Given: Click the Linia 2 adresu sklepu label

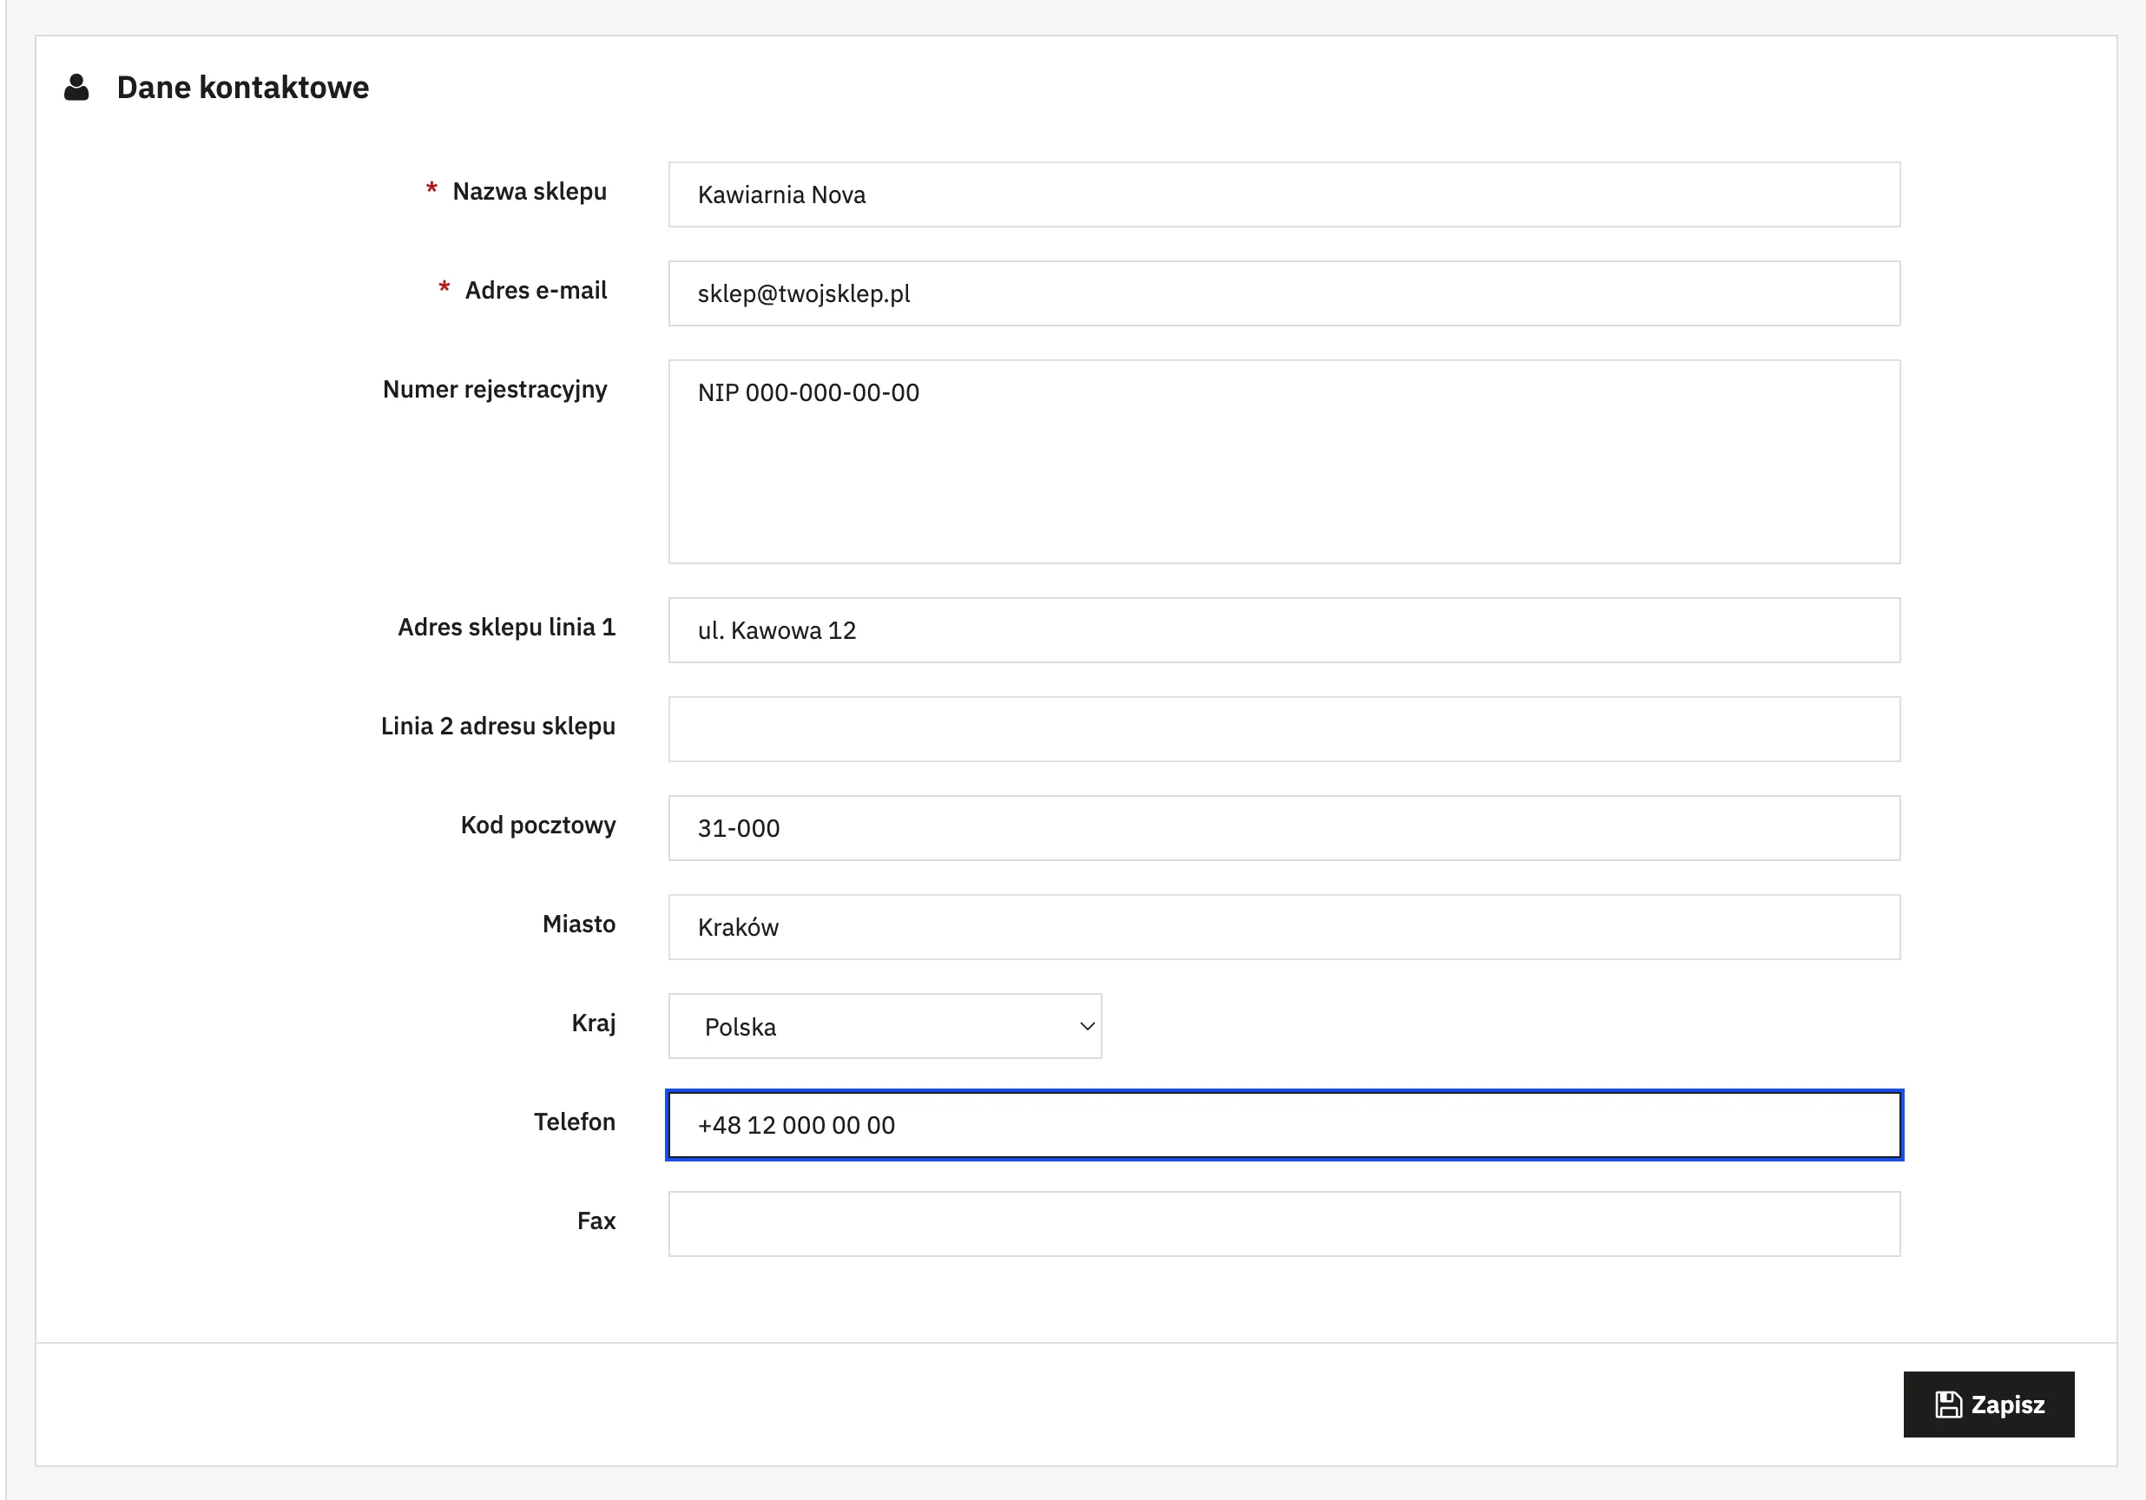Looking at the screenshot, I should click(x=498, y=727).
